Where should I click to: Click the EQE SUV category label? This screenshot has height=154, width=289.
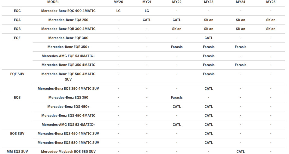click(x=17, y=74)
